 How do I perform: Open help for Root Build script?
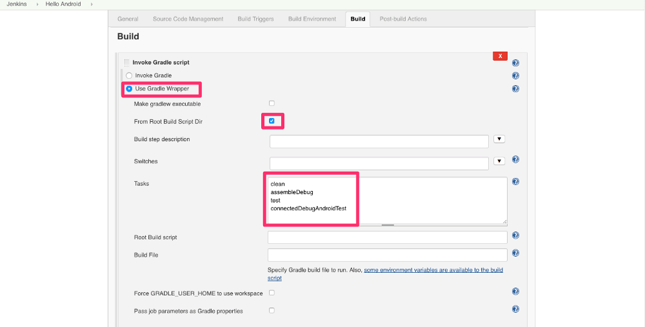(515, 235)
